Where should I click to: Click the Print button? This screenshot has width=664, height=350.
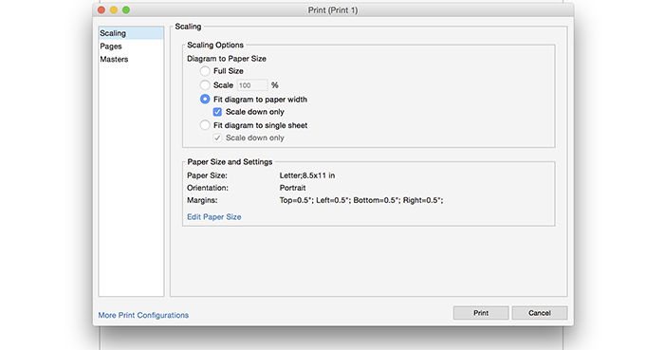click(x=481, y=313)
